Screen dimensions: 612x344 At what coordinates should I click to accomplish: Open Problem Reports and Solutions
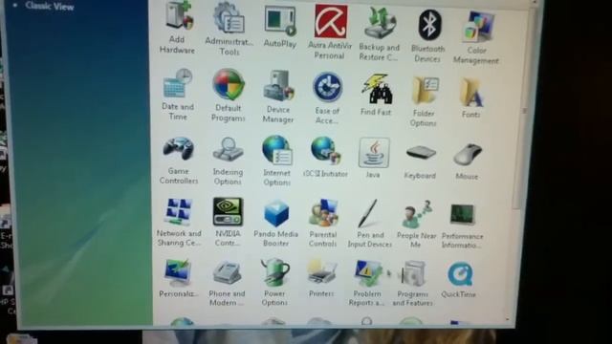click(367, 274)
